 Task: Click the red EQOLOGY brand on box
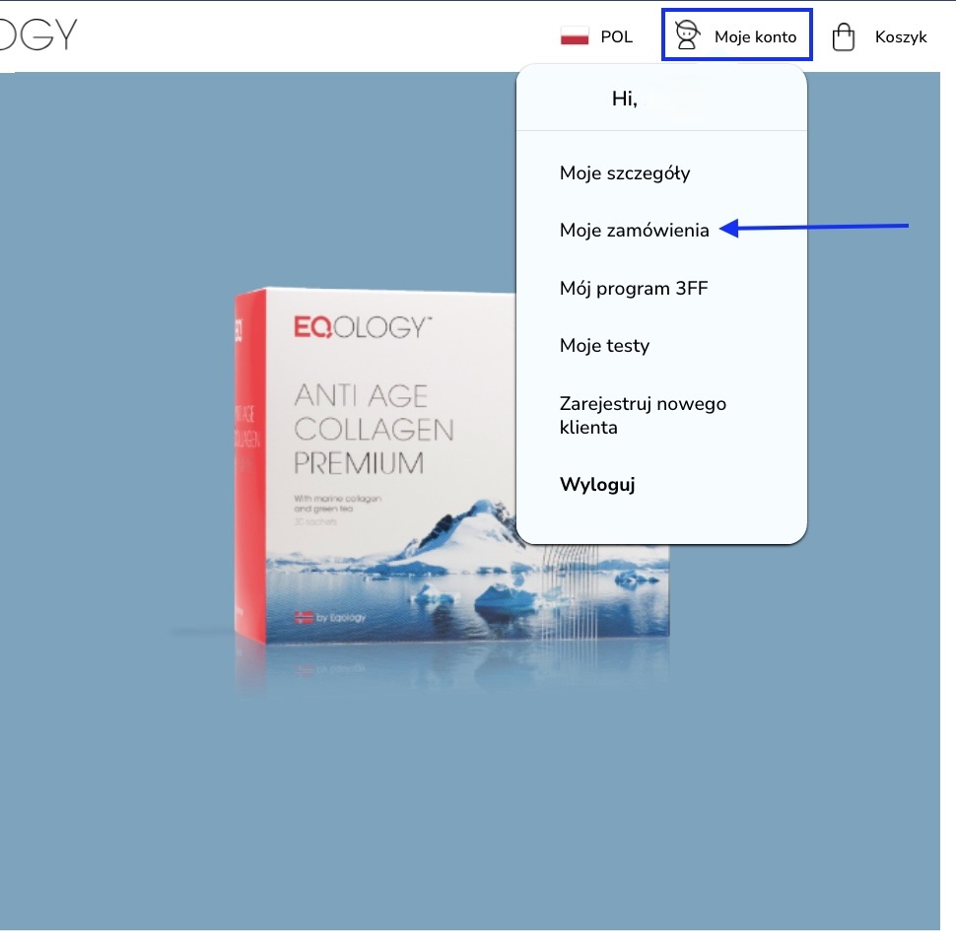click(x=362, y=326)
